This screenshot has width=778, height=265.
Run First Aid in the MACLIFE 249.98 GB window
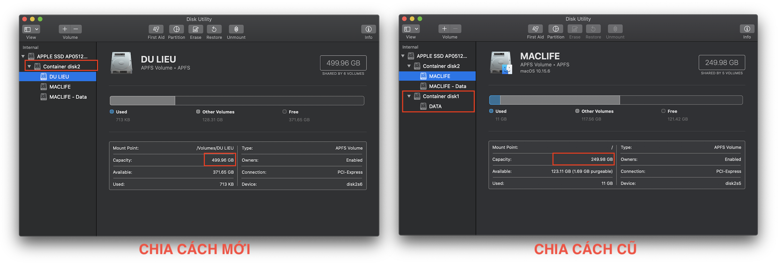click(535, 29)
